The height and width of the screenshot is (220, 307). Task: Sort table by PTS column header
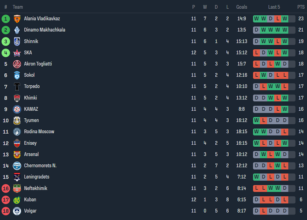pyautogui.click(x=301, y=7)
